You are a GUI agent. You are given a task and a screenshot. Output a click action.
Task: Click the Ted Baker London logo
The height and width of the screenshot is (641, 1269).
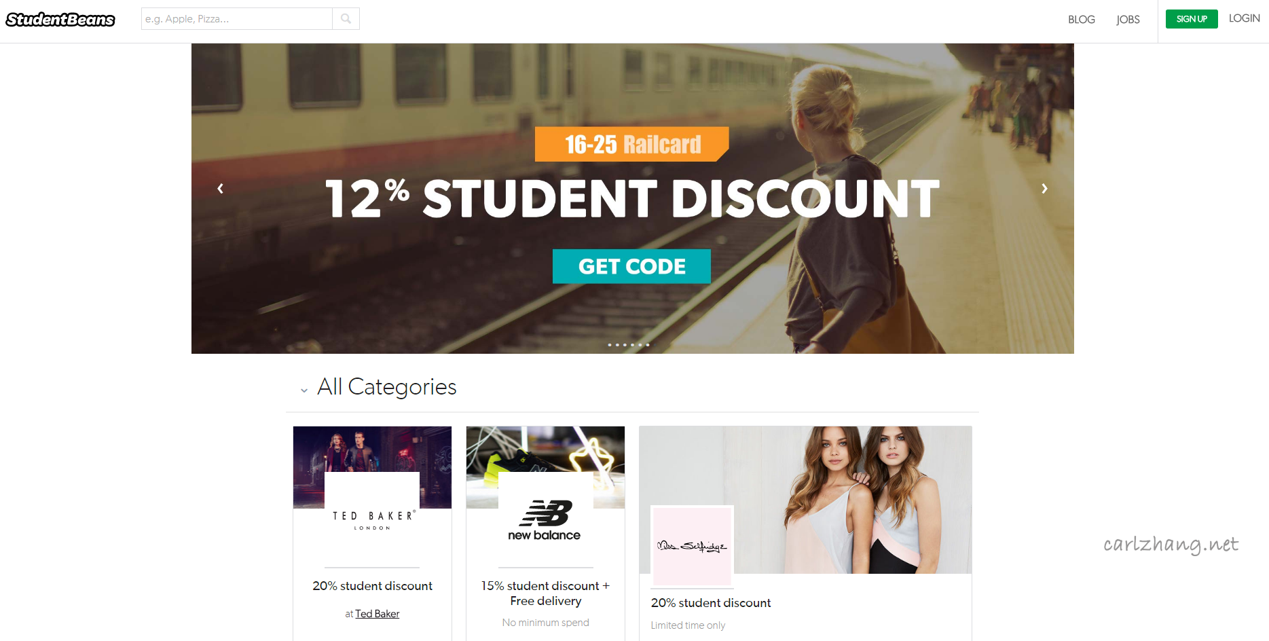coord(372,519)
